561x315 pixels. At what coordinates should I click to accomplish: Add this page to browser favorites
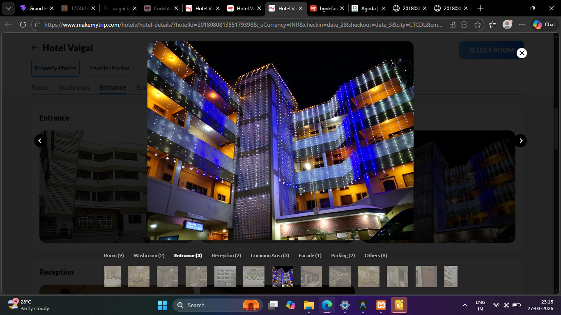(x=478, y=25)
